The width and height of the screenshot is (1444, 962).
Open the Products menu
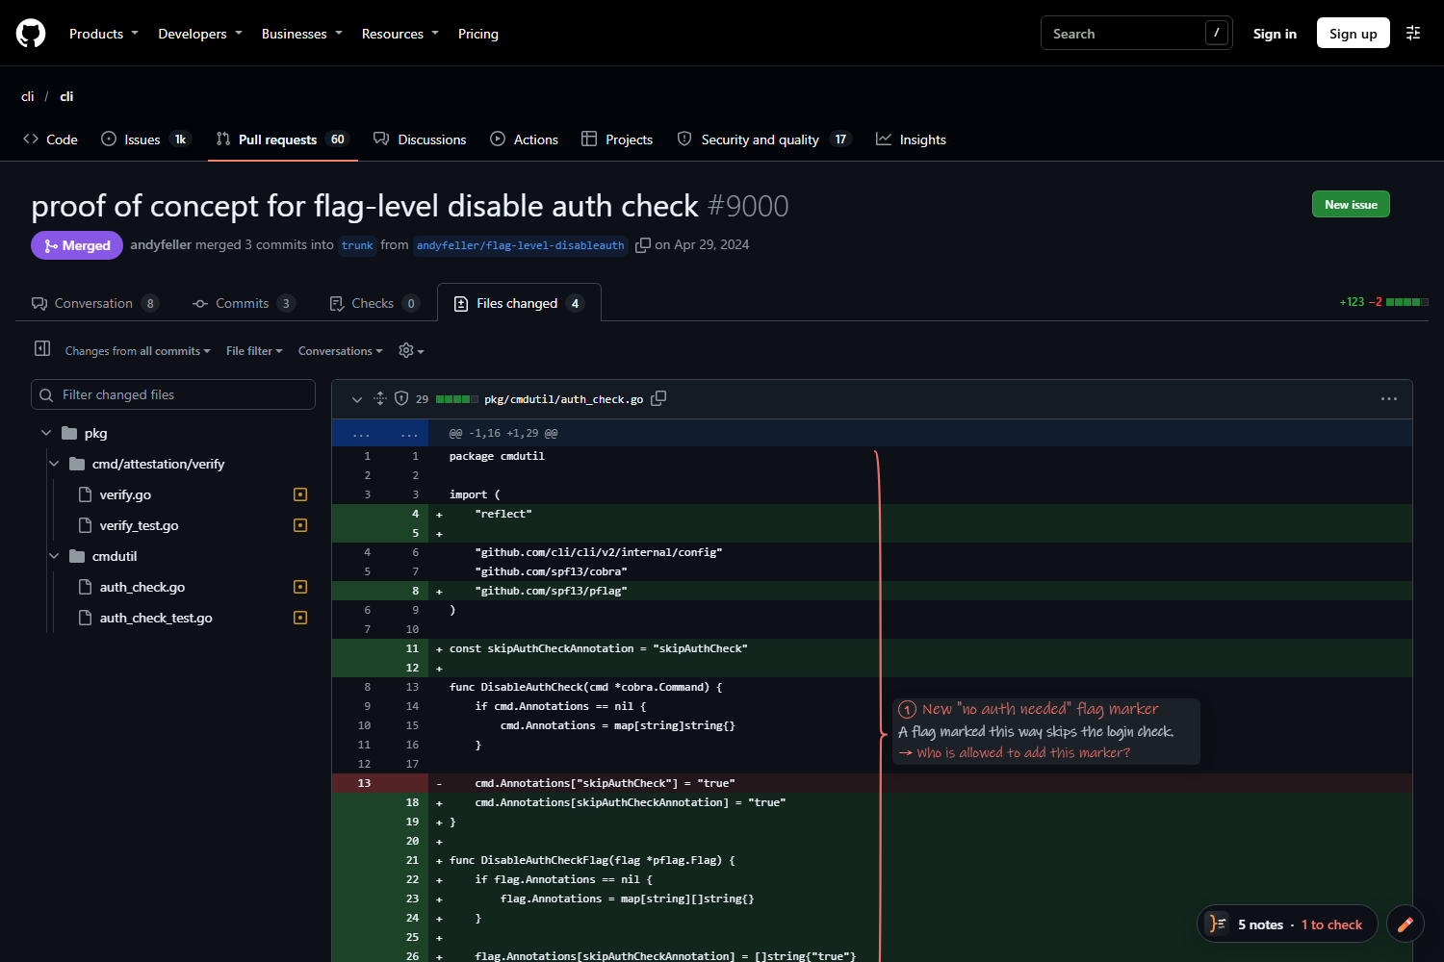104,34
